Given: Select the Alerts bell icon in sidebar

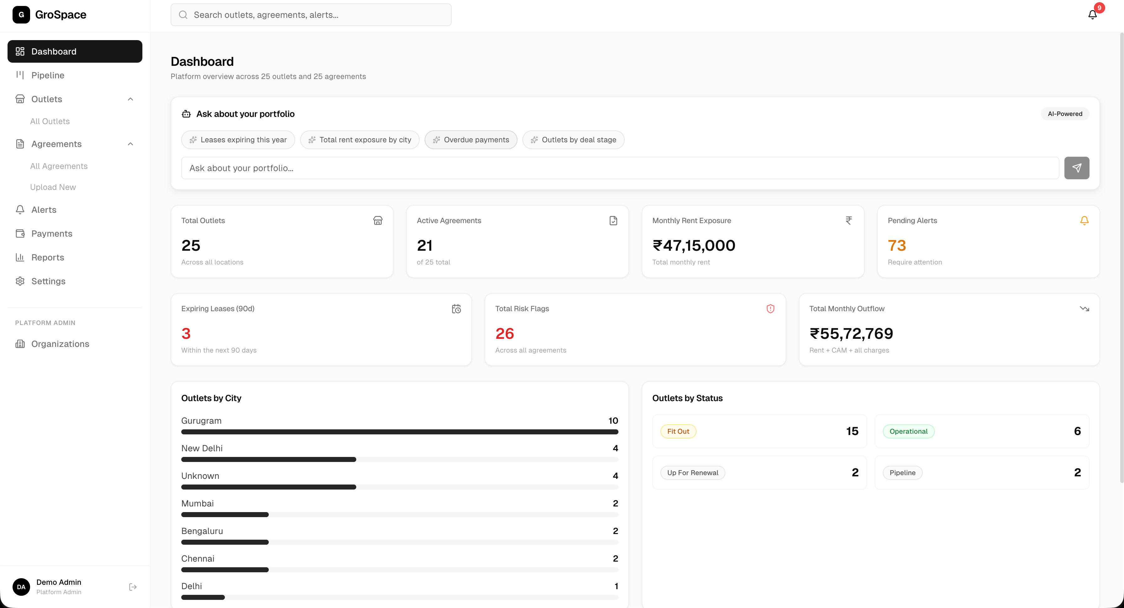Looking at the screenshot, I should click(20, 209).
